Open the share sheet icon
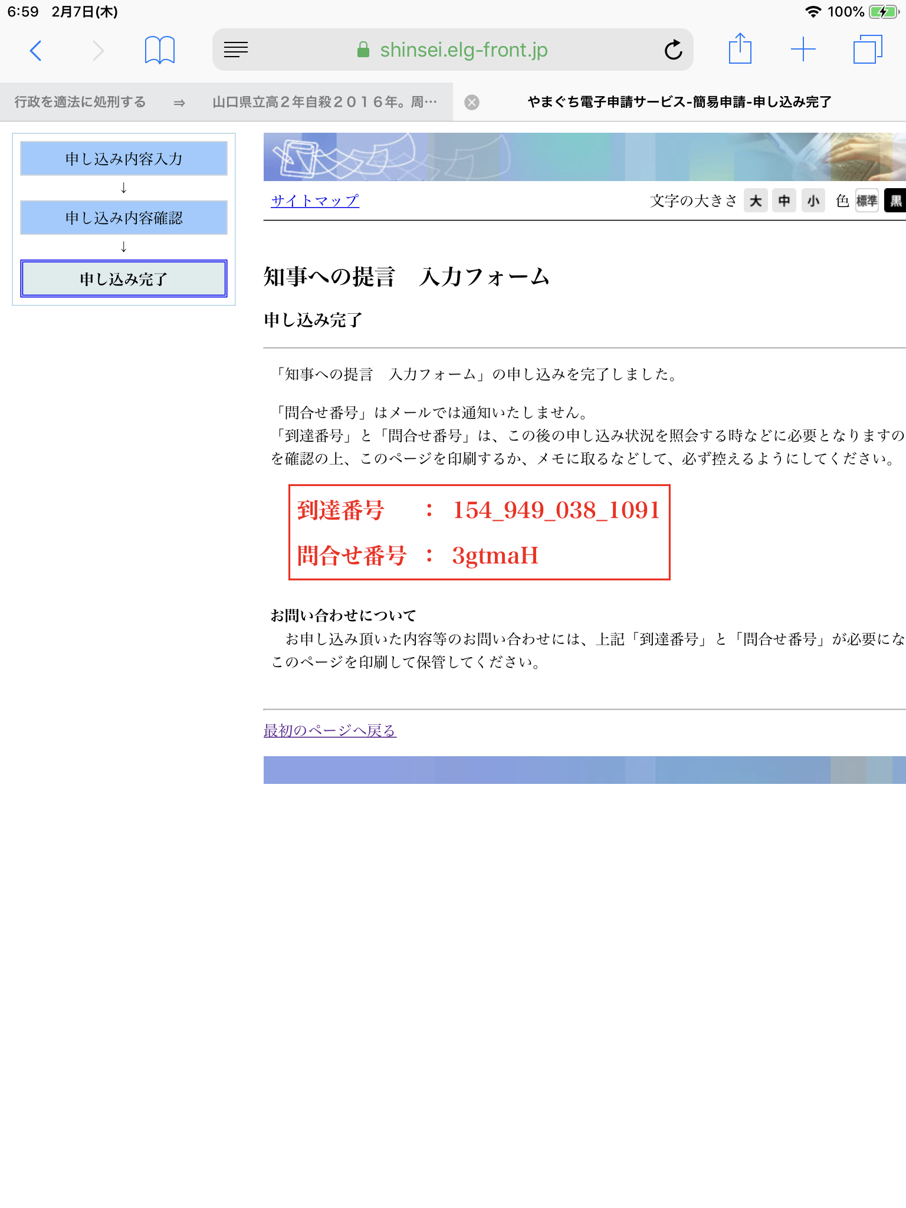Screen dimensions: 906x1208 click(x=740, y=49)
